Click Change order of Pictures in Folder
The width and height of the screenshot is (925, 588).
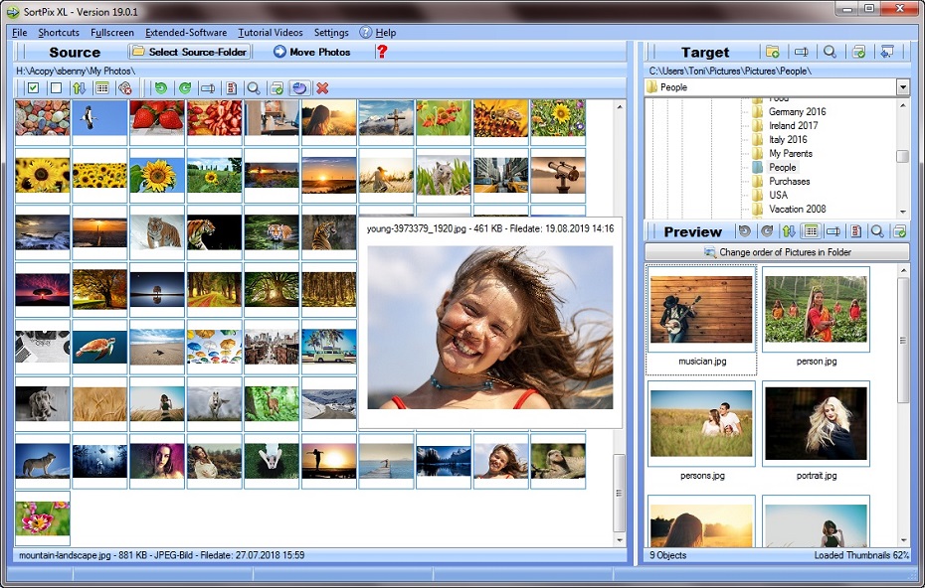pos(779,251)
